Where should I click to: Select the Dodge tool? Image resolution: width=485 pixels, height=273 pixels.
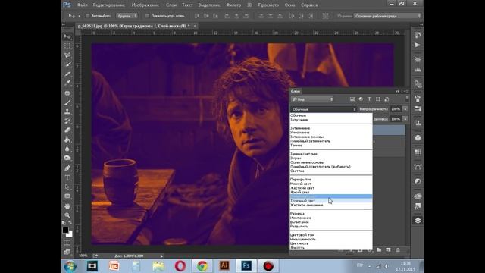click(x=67, y=158)
